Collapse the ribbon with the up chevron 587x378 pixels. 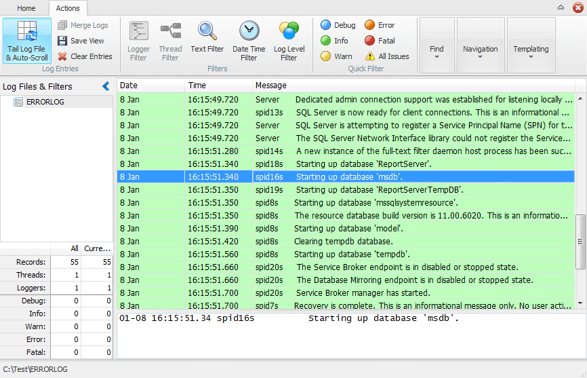pos(561,7)
